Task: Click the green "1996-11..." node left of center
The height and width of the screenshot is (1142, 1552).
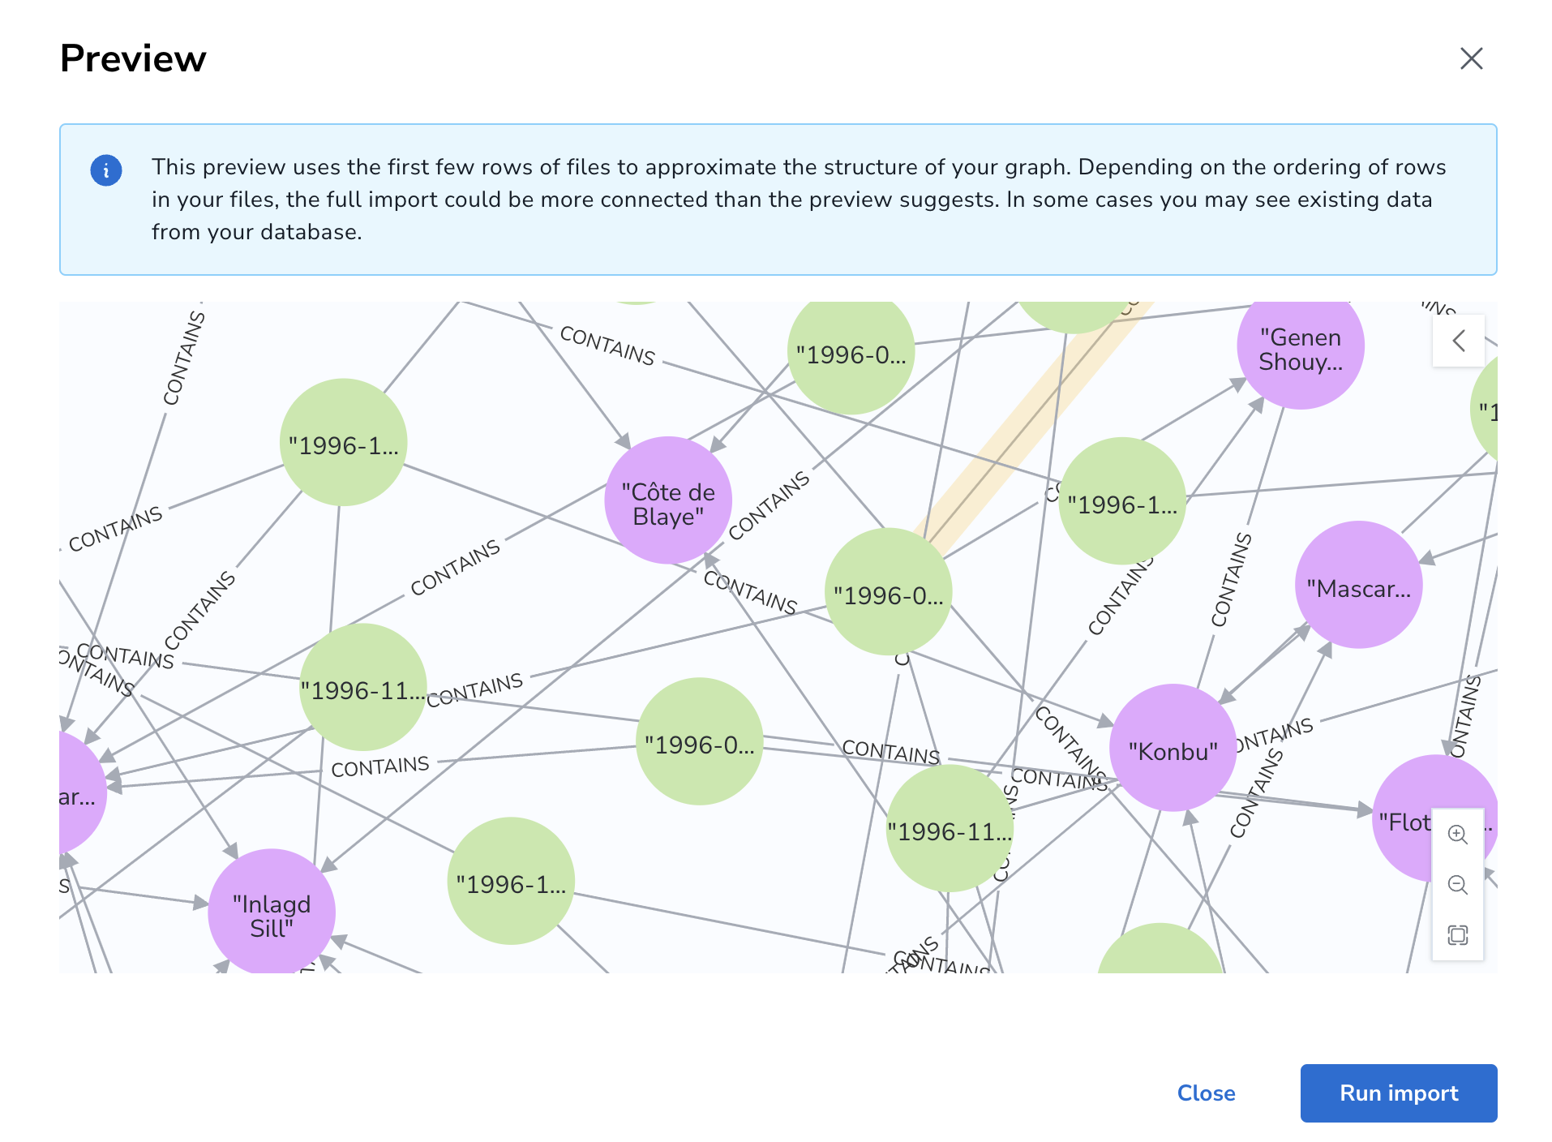Action: (362, 687)
